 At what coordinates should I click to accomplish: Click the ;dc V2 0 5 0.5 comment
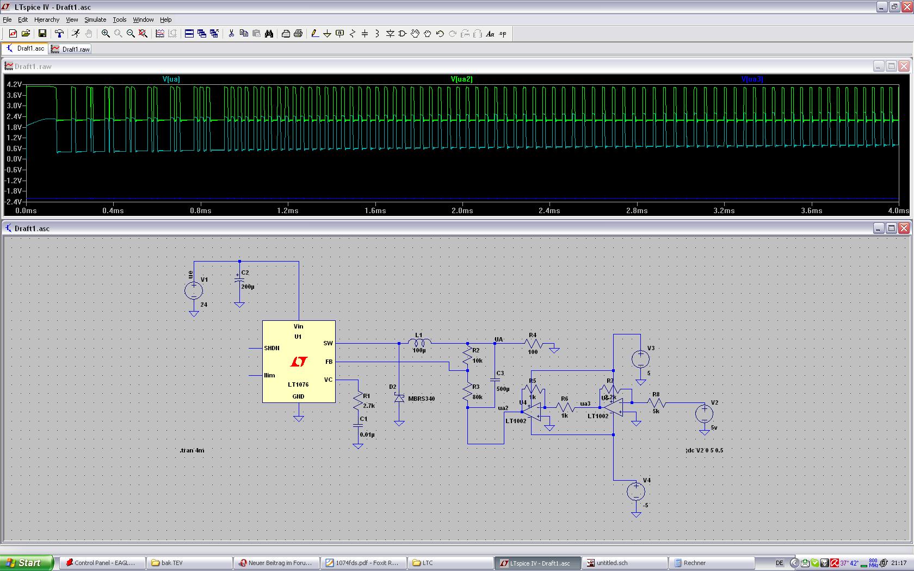705,450
